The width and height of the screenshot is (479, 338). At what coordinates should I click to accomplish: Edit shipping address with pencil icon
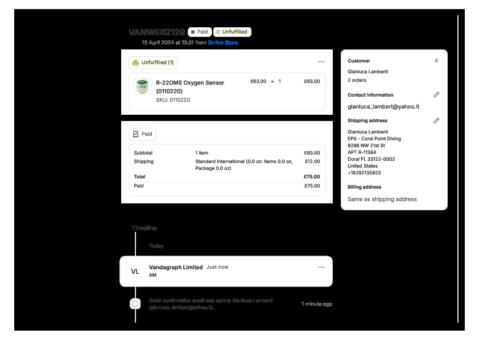(436, 120)
